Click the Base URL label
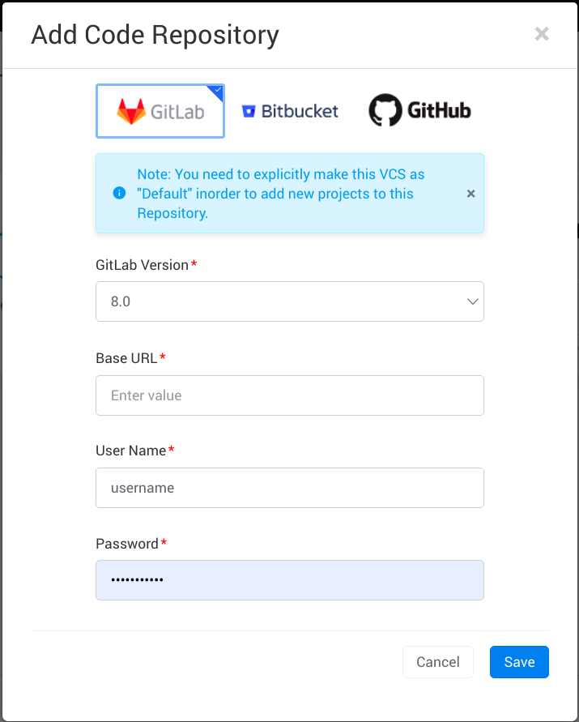Image resolution: width=579 pixels, height=722 pixels. click(x=126, y=358)
